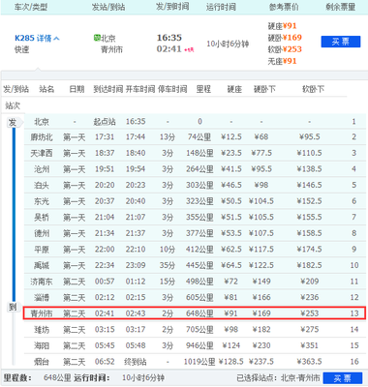Image resolution: width=368 pixels, height=387 pixels.
Task: Click the green 始 origin icon before 北京
Action: point(97,38)
